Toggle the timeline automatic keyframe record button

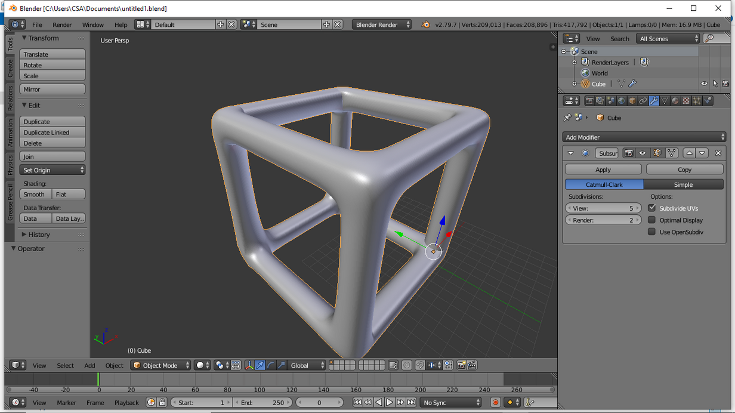(x=495, y=403)
